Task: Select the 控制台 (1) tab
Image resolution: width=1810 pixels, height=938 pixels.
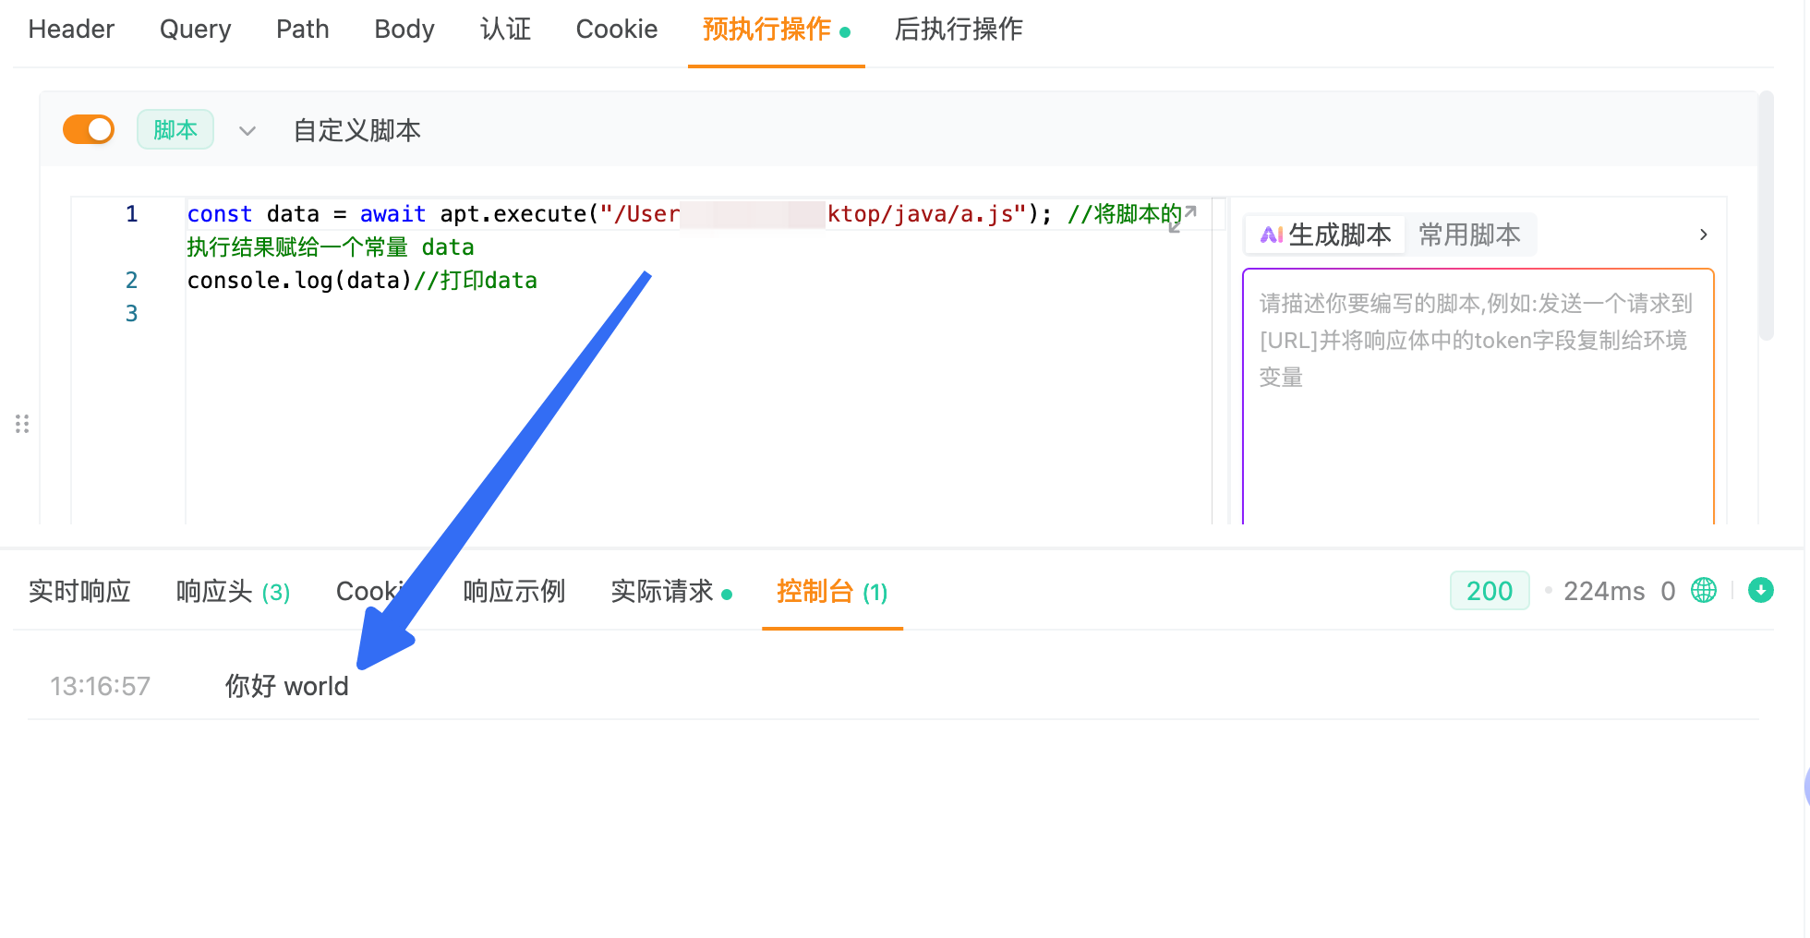Action: (x=832, y=591)
